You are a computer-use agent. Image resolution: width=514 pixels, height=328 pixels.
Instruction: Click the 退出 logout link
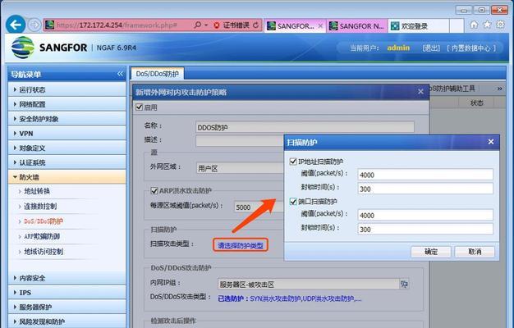tap(431, 48)
